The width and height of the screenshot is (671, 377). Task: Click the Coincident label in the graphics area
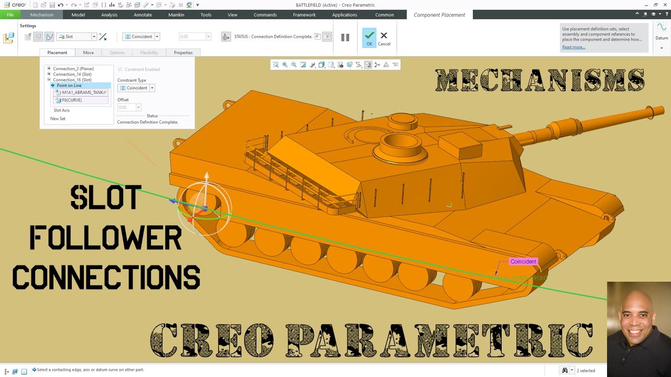523,261
